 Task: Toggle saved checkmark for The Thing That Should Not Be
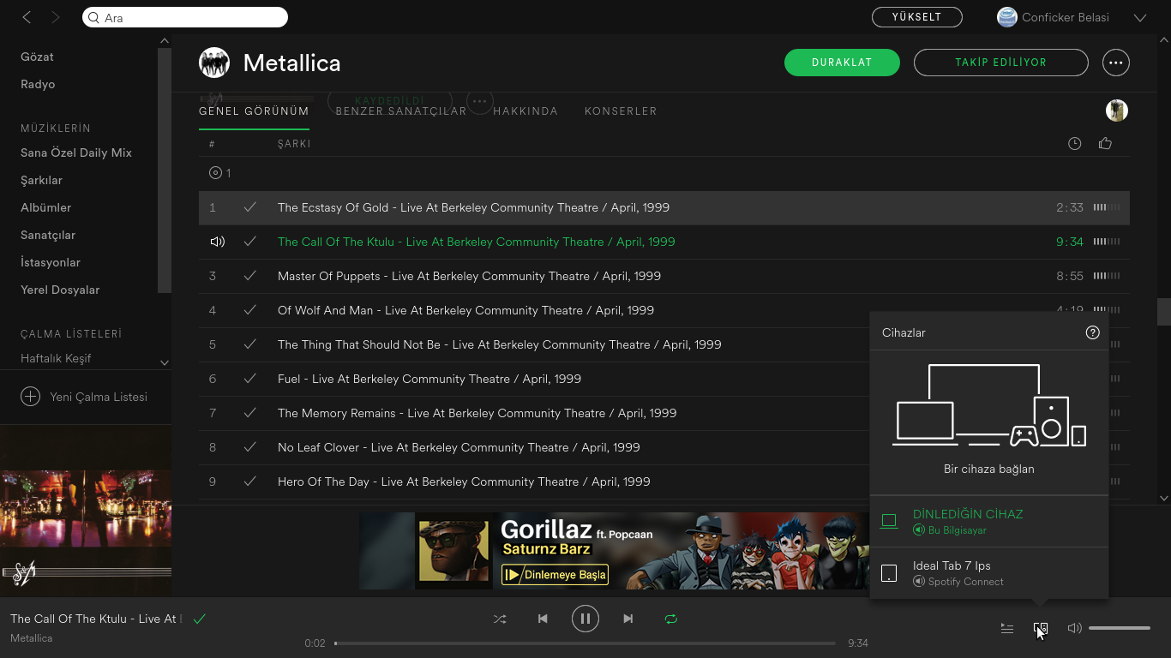coord(250,344)
